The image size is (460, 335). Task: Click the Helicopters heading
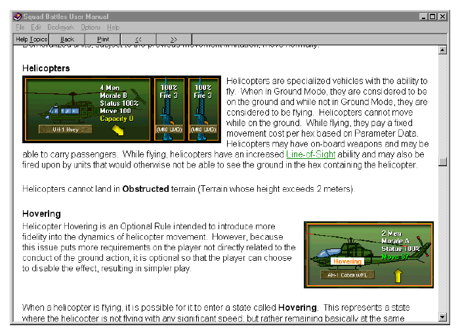[x=46, y=68]
